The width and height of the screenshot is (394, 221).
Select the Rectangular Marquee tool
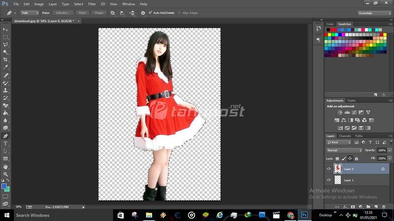pos(5,37)
